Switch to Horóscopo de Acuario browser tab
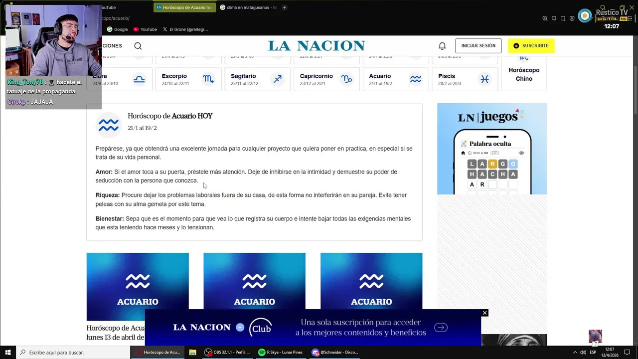Image resolution: width=638 pixels, height=359 pixels. (x=184, y=7)
